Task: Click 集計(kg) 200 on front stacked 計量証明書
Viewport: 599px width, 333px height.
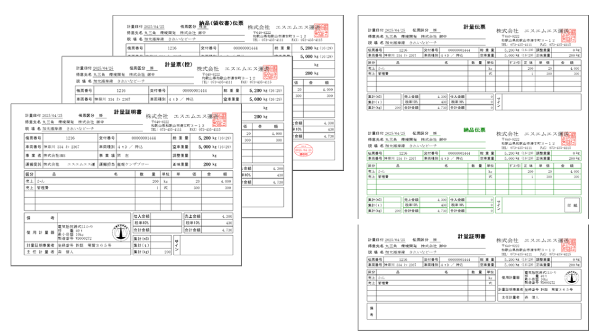Action: [161, 252]
